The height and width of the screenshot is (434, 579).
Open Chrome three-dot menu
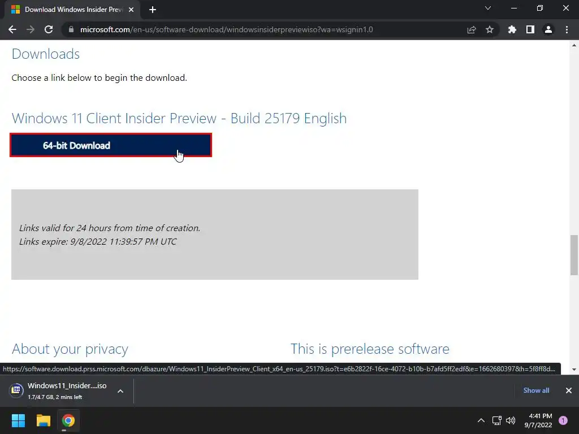click(x=567, y=29)
